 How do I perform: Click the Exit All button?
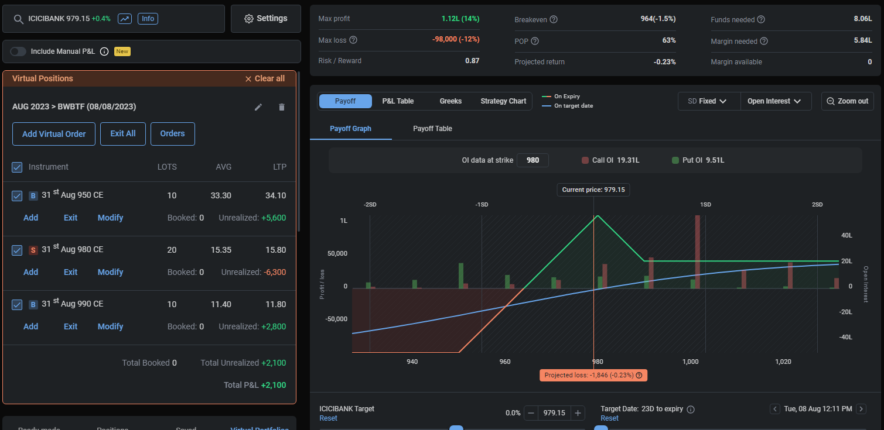click(x=123, y=134)
